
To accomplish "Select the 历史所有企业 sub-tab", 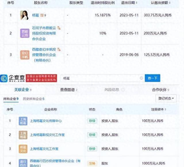I will click(x=33, y=99).
